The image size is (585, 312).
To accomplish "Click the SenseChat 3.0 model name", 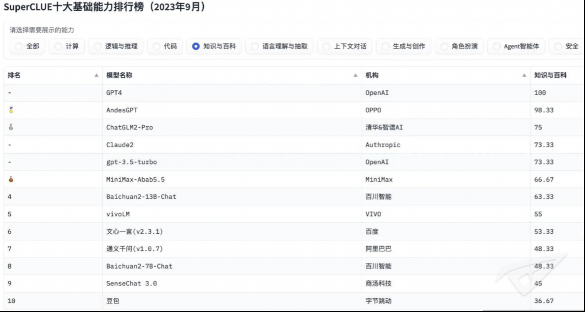I will pos(131,283).
